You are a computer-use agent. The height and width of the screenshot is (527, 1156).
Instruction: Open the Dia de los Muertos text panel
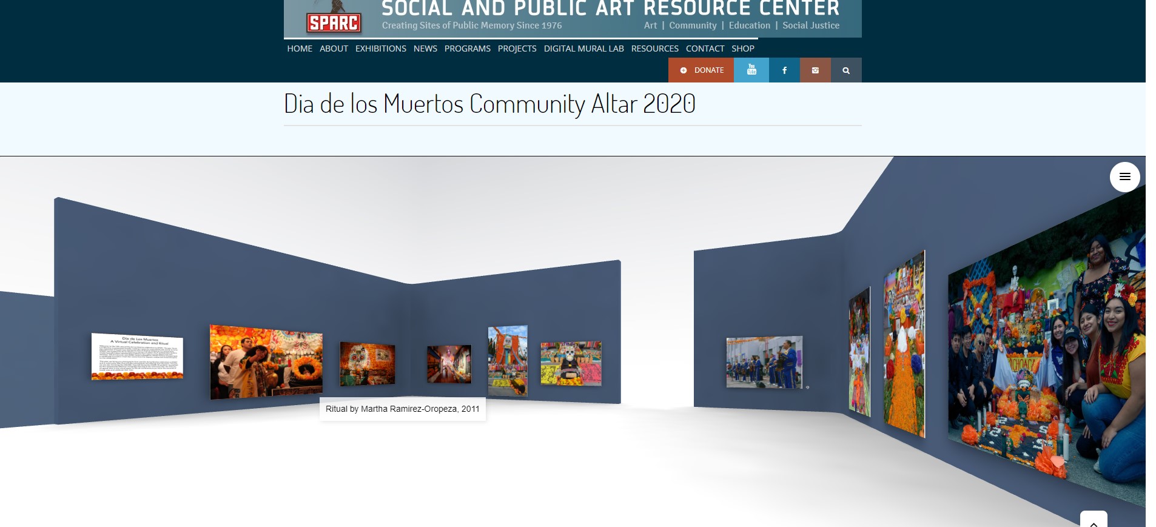pyautogui.click(x=137, y=356)
